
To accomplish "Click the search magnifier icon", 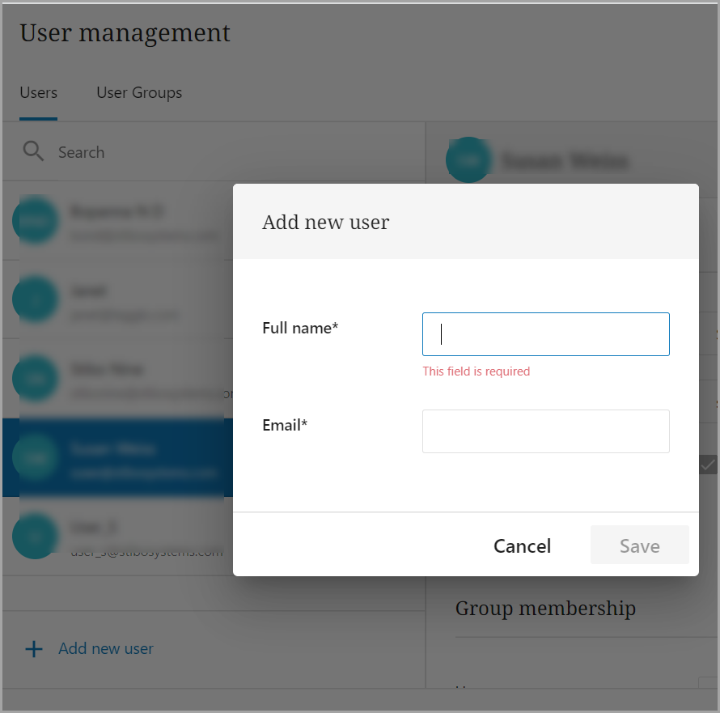I will [33, 151].
